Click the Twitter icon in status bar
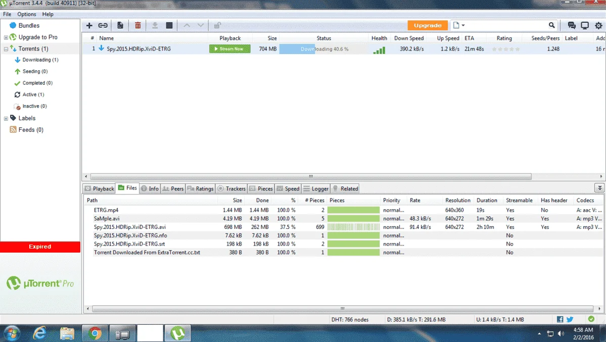Screen dimensions: 606x342 point(570,319)
